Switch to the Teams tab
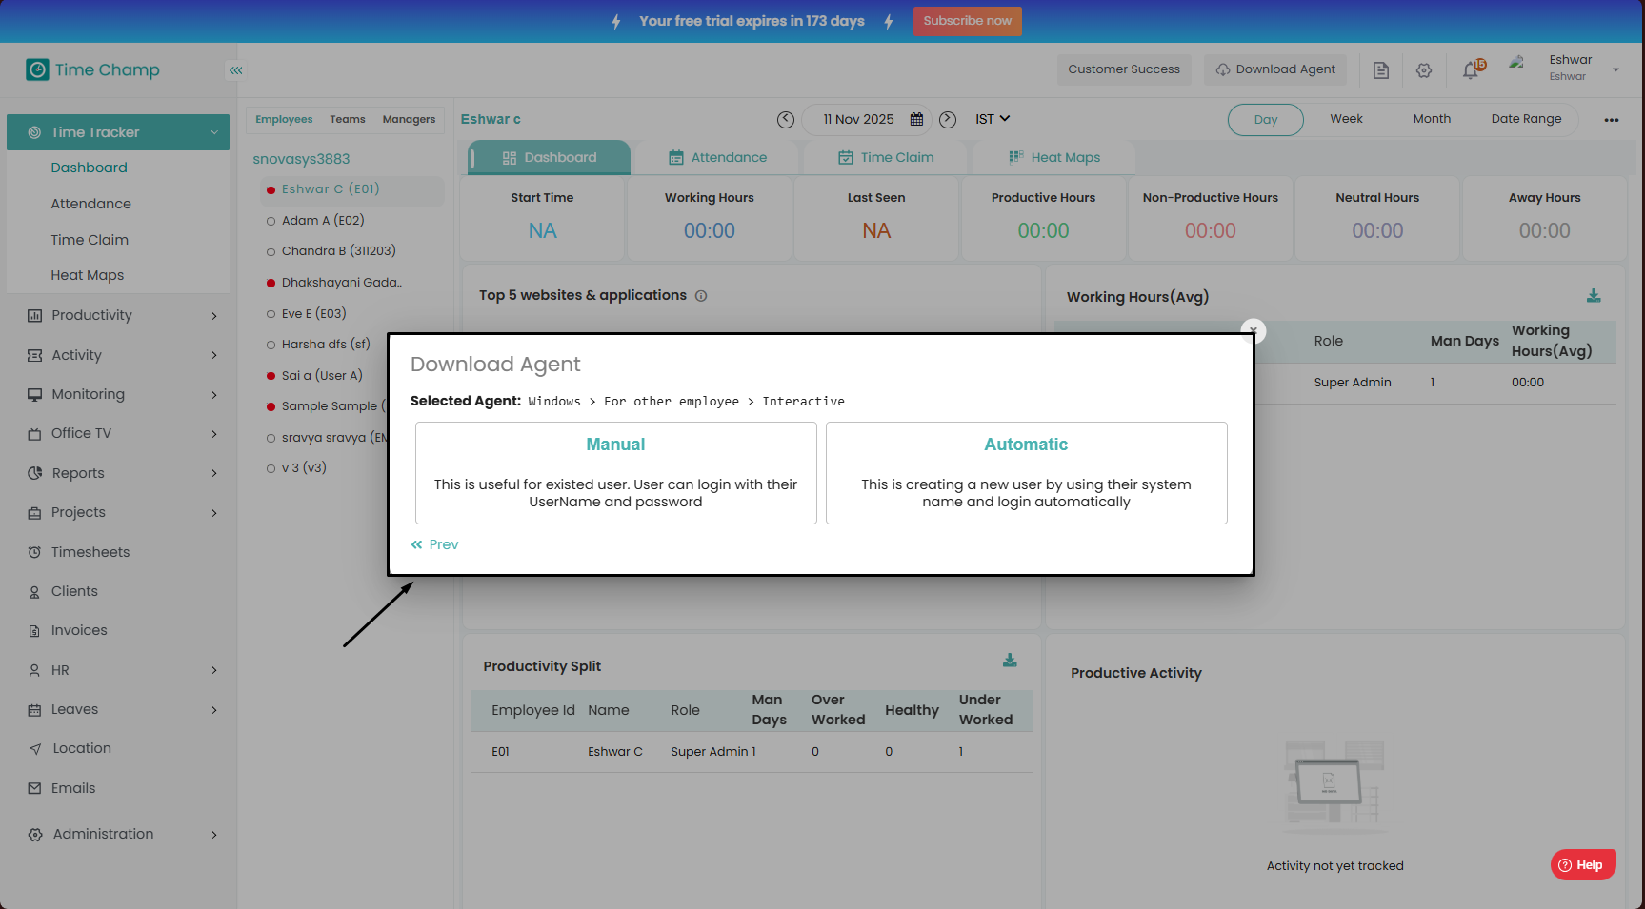This screenshot has width=1645, height=909. coord(348,120)
